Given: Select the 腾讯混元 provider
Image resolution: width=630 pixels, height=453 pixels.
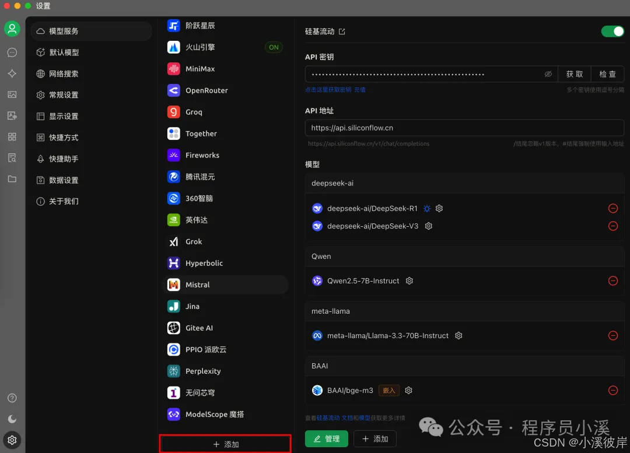Looking at the screenshot, I should [225, 177].
